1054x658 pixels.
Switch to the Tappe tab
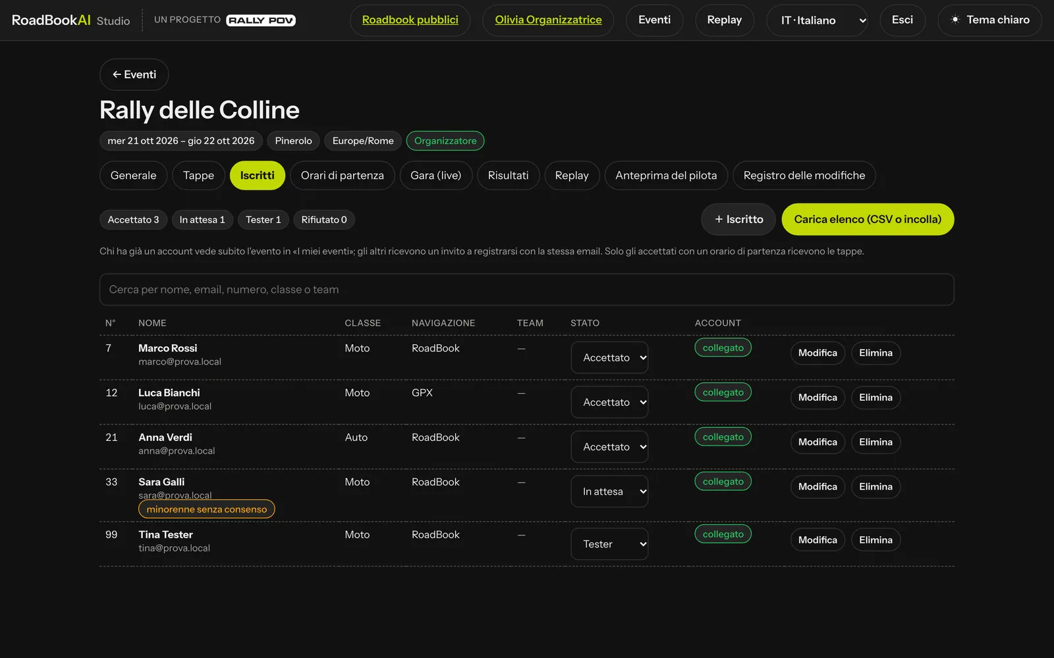(198, 176)
